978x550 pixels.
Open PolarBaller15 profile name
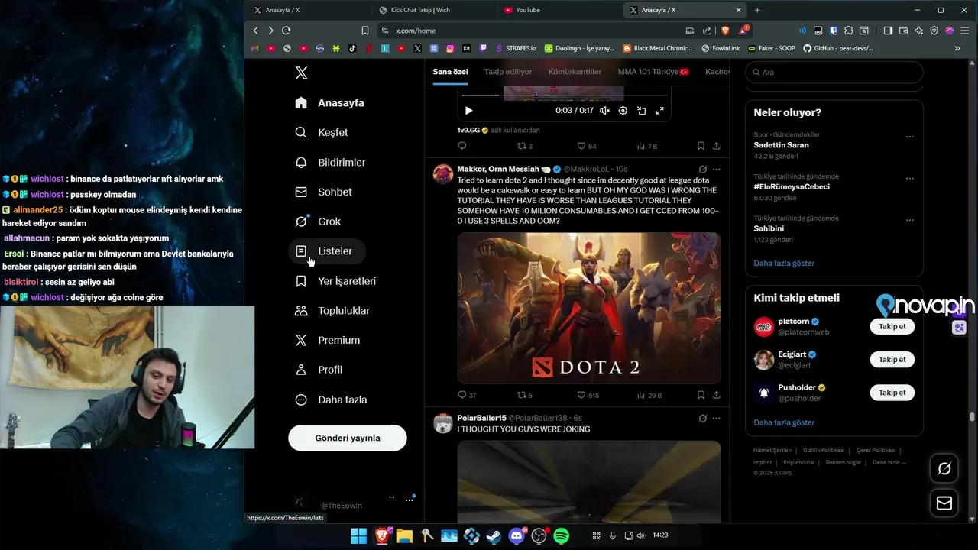(481, 418)
